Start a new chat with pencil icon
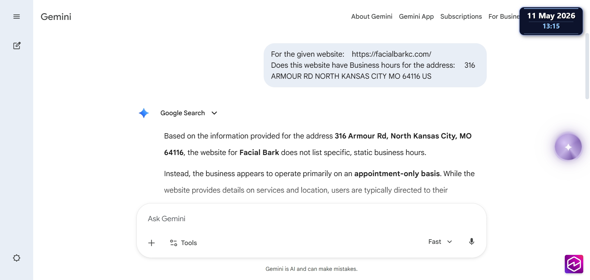 (17, 46)
